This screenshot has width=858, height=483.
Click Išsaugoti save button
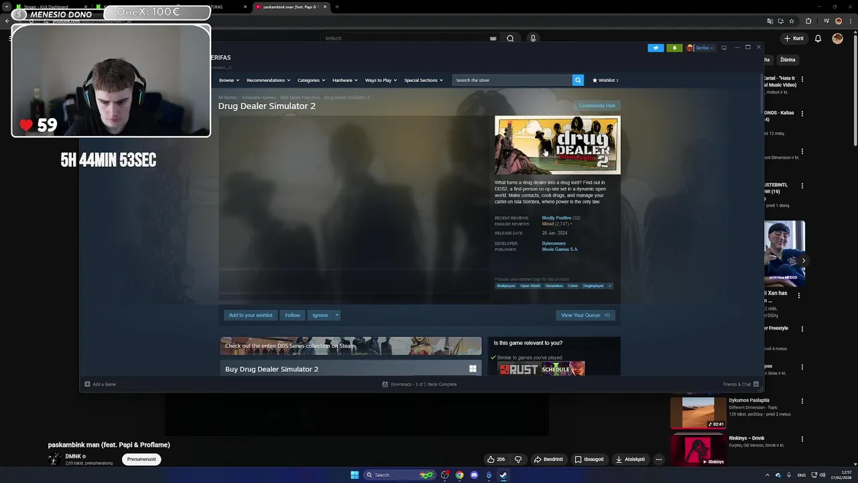pyautogui.click(x=589, y=460)
